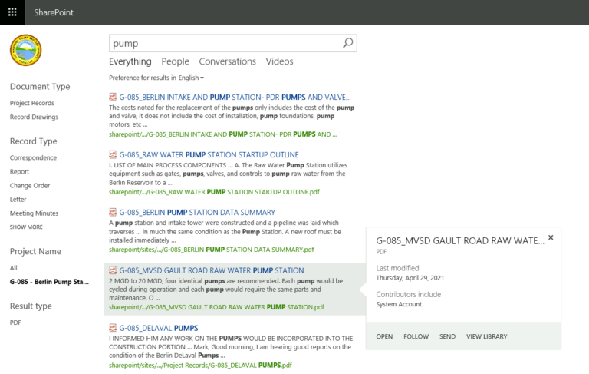Image resolution: width=589 pixels, height=374 pixels.
Task: Filter by Meeting Minutes record type
Action: coord(34,213)
